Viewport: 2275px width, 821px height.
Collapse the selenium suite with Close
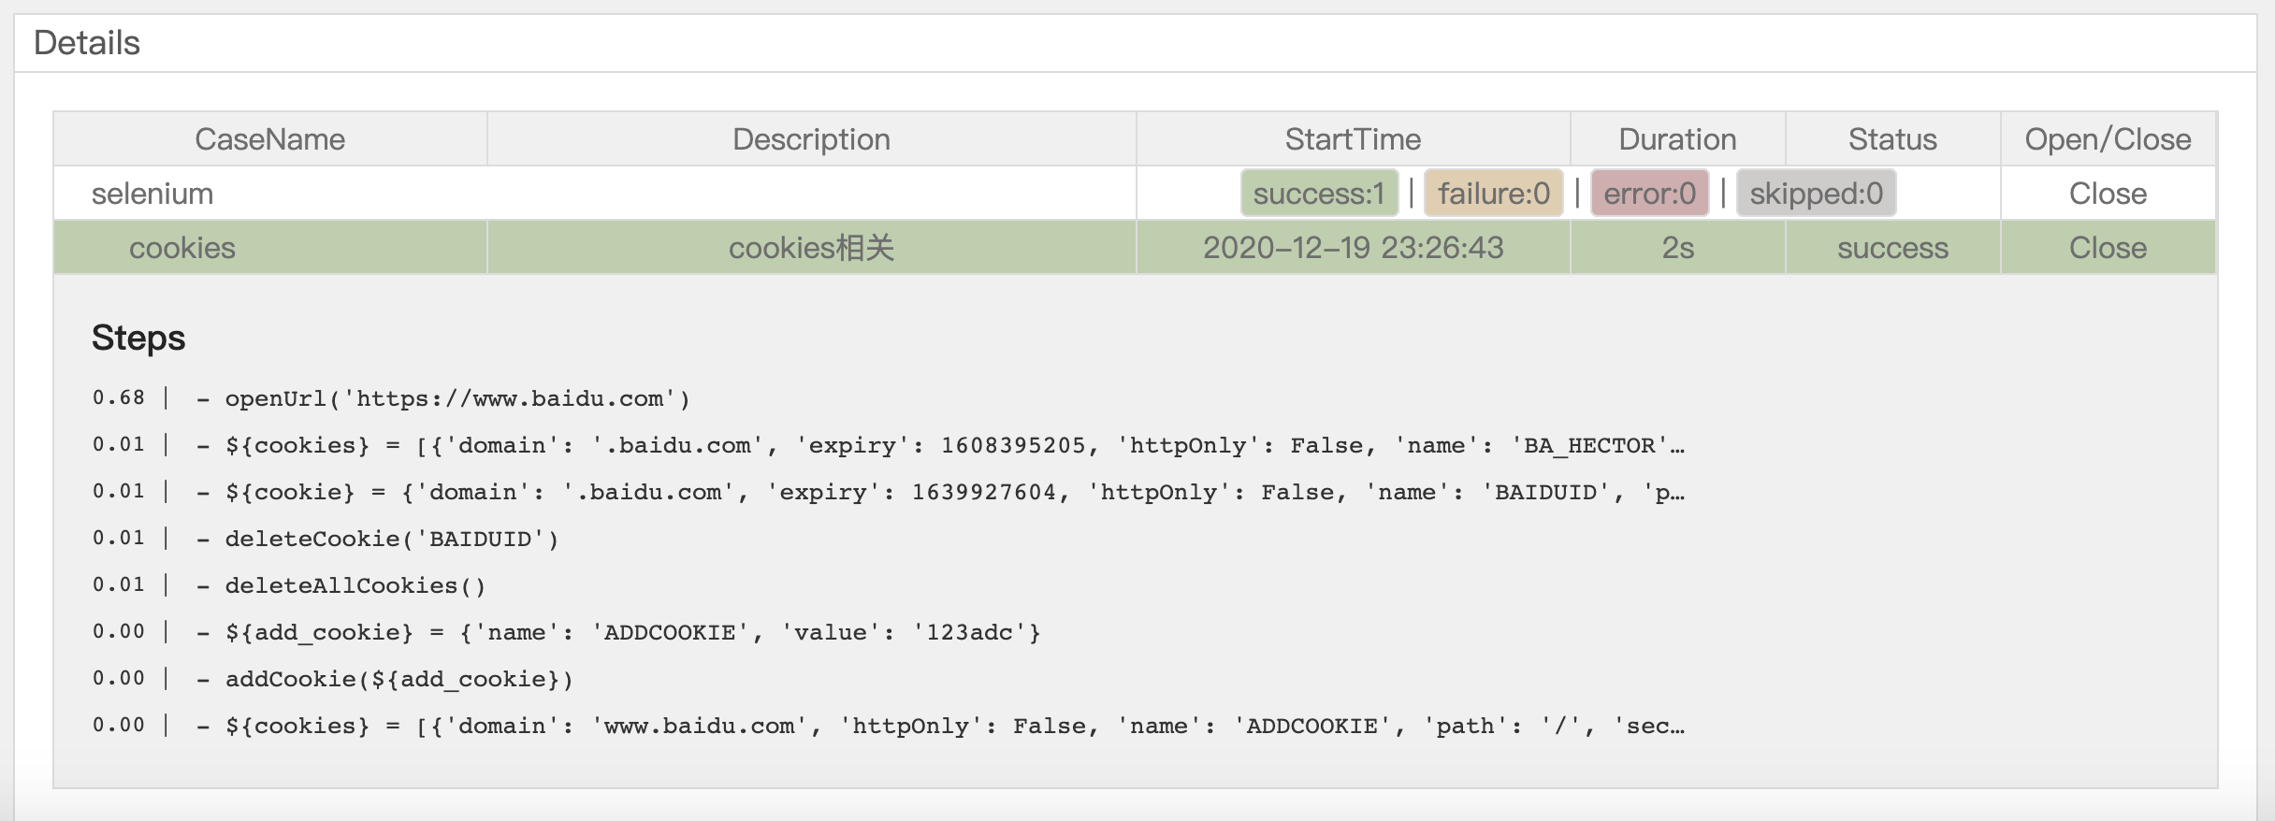2107,194
